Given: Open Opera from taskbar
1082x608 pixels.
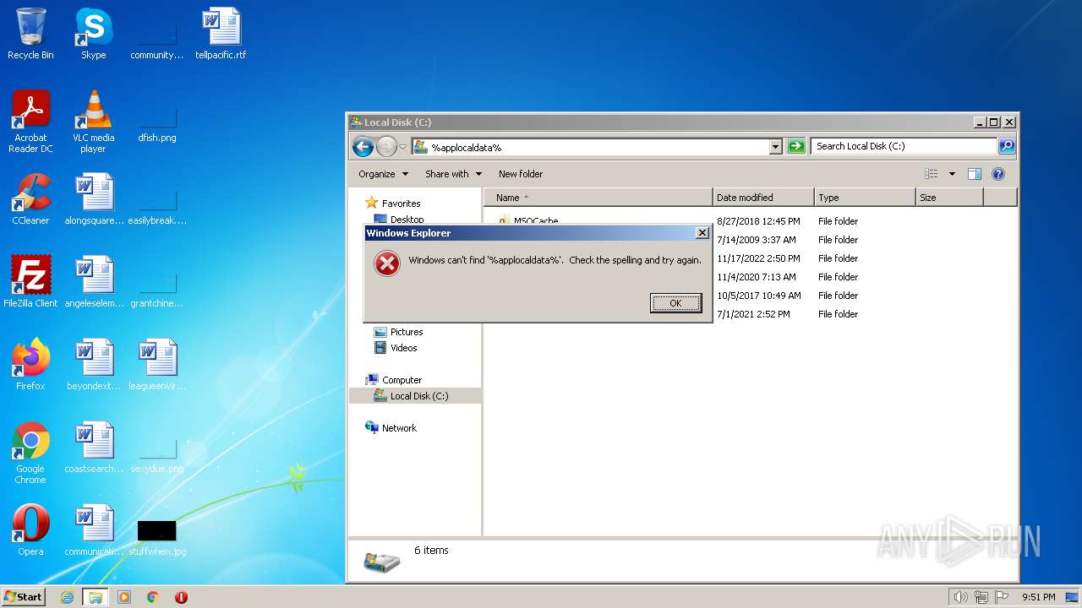Looking at the screenshot, I should [x=181, y=597].
